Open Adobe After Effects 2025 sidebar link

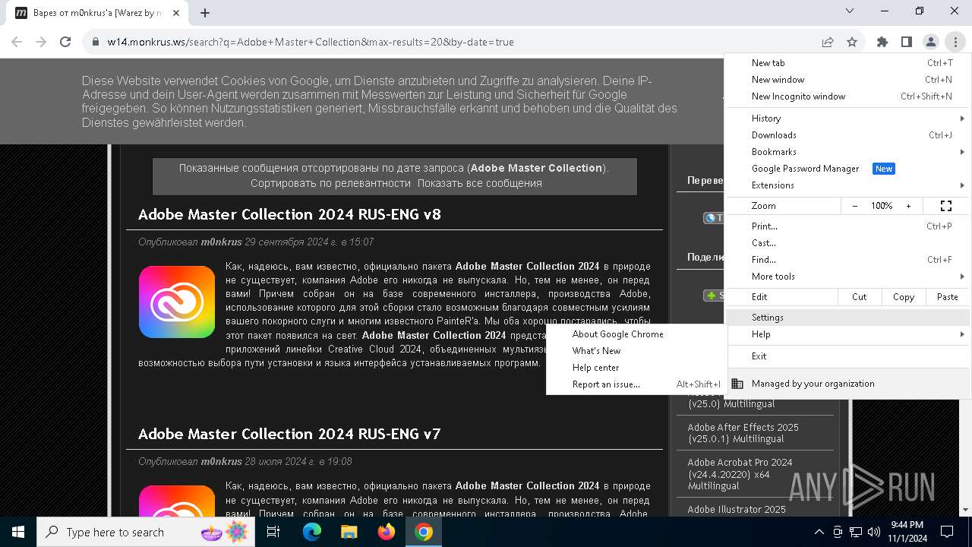click(x=743, y=433)
